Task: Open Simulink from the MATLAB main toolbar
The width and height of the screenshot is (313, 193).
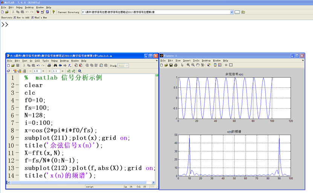Action: (37, 12)
